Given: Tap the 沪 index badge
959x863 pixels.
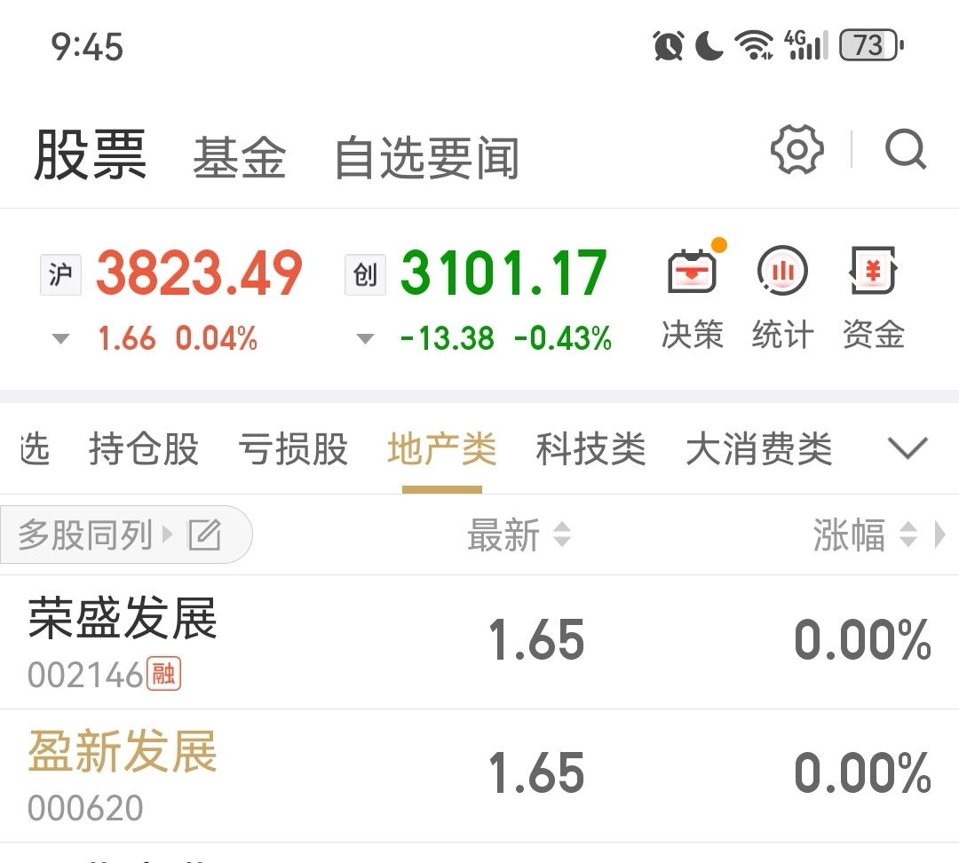Looking at the screenshot, I should [60, 274].
